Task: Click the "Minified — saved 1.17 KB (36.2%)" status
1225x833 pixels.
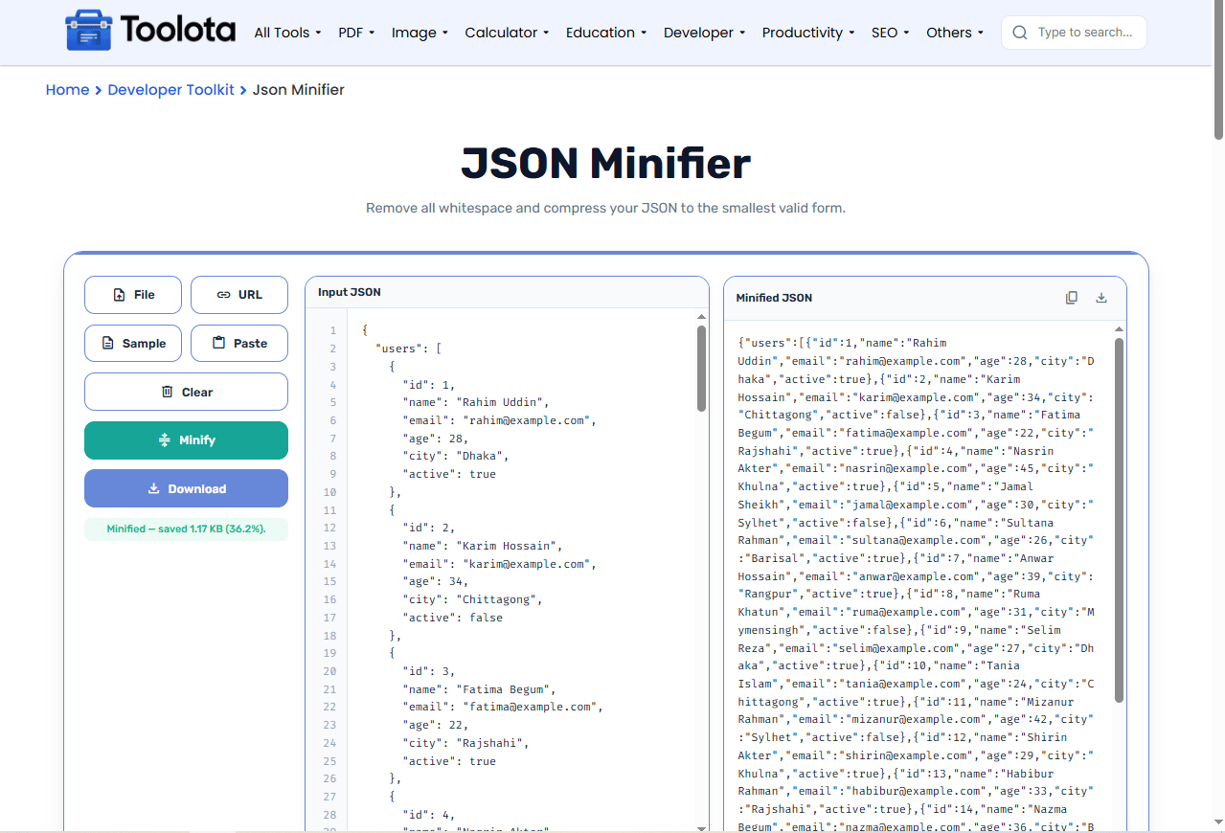Action: 186,529
